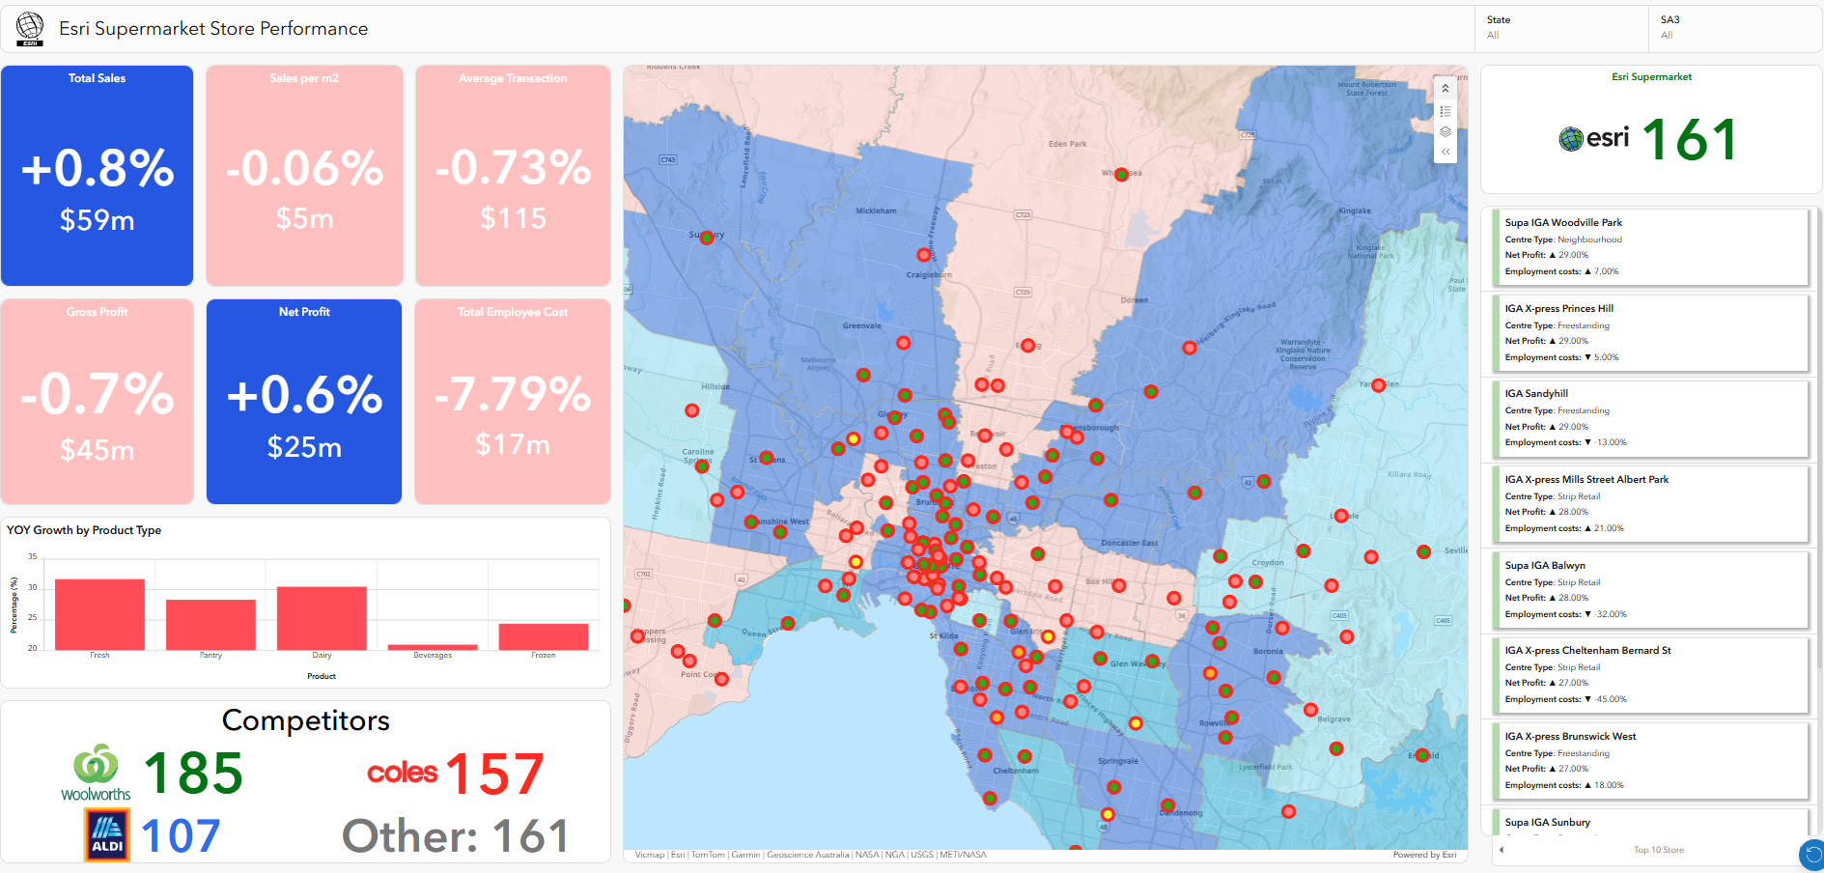This screenshot has width=1824, height=873.
Task: Open the SA3 filter selector
Action: [x=1735, y=28]
